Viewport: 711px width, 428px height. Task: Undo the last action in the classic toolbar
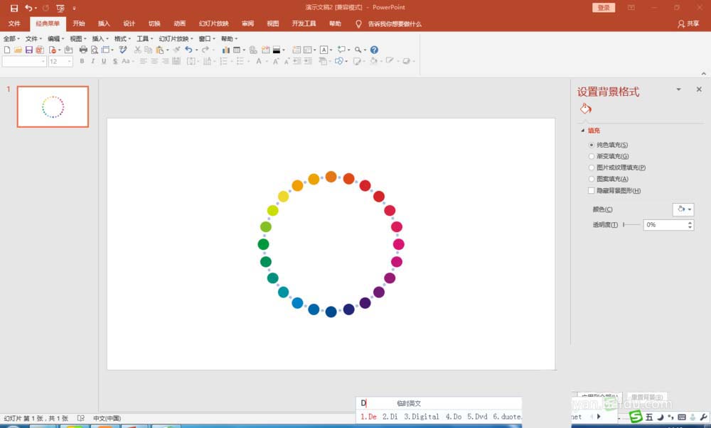tap(188, 50)
